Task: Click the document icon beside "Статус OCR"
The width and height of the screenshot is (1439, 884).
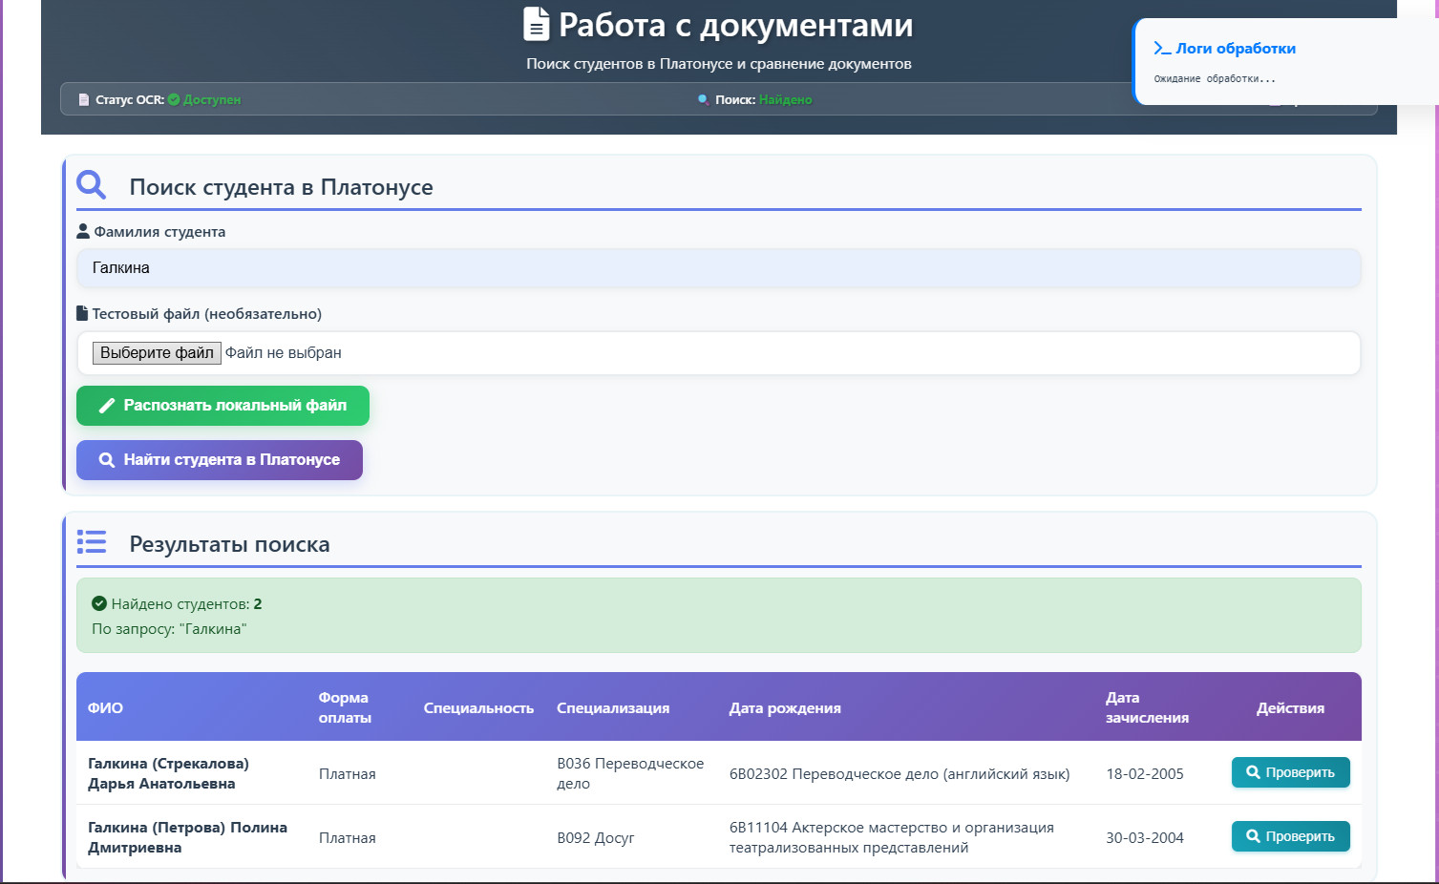Action: pyautogui.click(x=82, y=98)
